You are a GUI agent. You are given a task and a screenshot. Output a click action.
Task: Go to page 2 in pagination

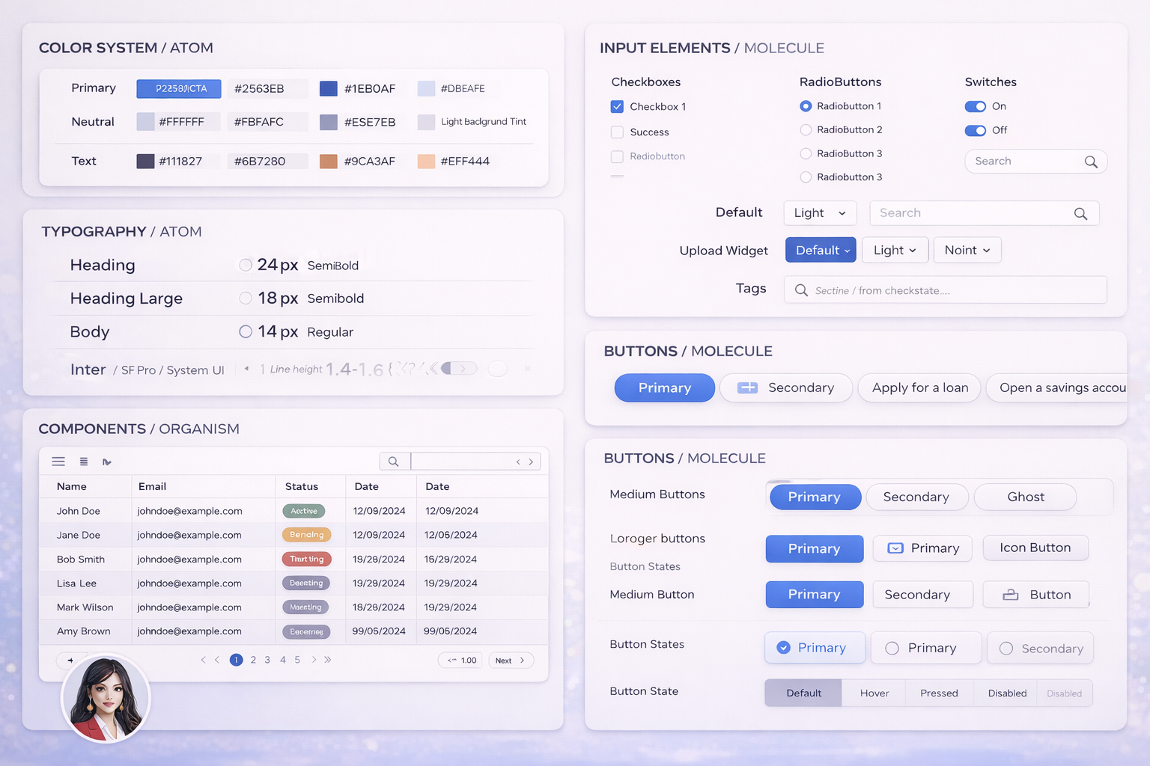[253, 660]
